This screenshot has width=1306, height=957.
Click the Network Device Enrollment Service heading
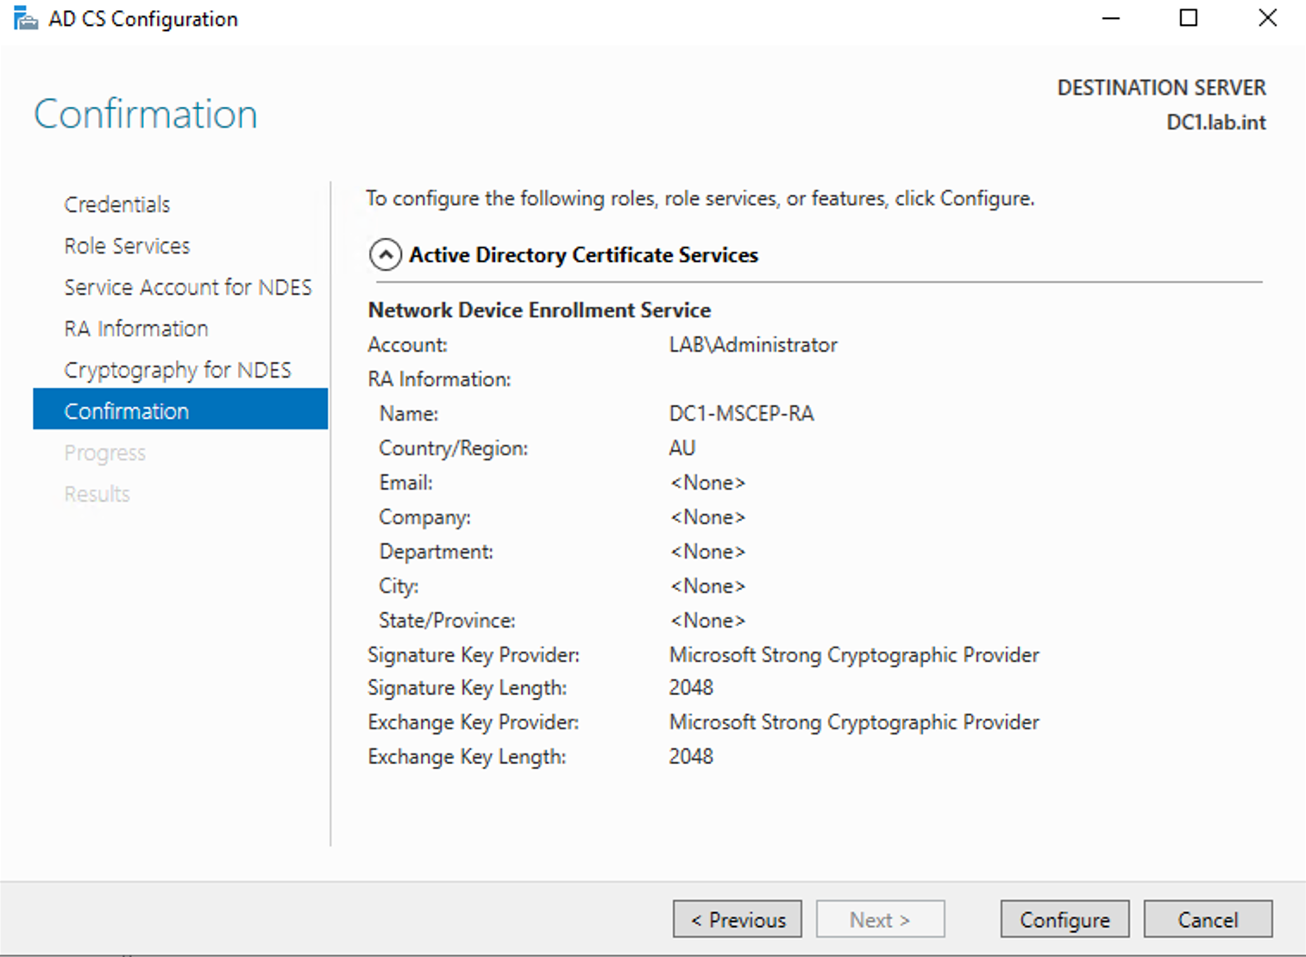click(539, 310)
